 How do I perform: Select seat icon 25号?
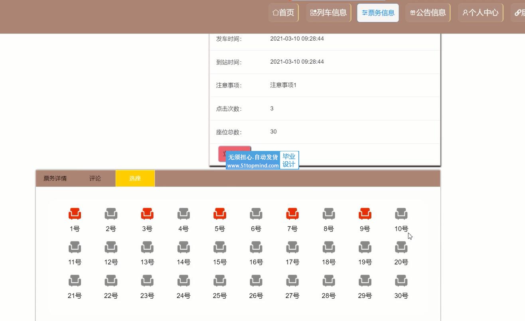click(220, 281)
